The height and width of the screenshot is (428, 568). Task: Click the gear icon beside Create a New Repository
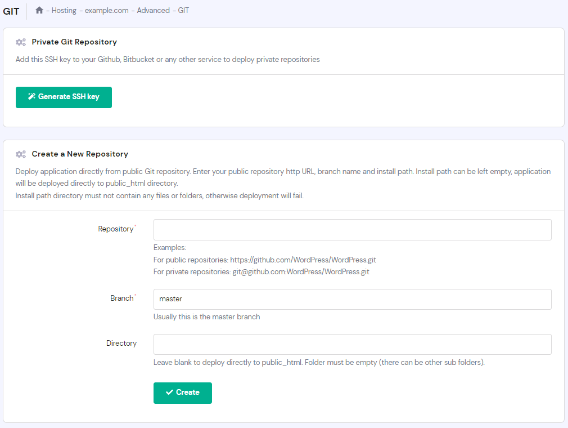(21, 154)
